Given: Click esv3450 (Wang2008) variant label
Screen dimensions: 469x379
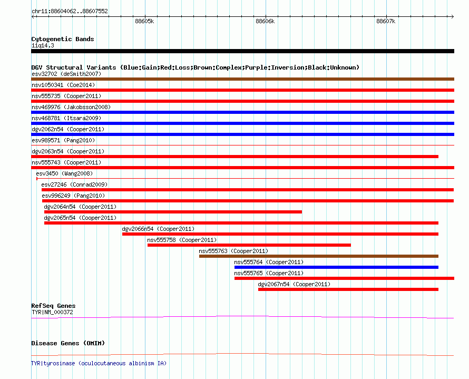Looking at the screenshot, I should click(x=64, y=173).
